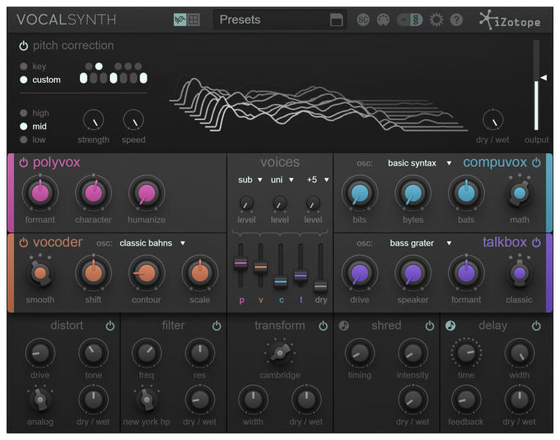The image size is (560, 440).
Task: Click the polyvox module title
Action: coord(56,163)
